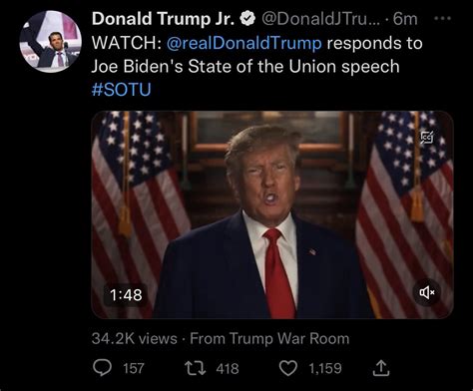The height and width of the screenshot is (391, 473).
Task: Toggle closed captions on the video
Action: point(427,138)
